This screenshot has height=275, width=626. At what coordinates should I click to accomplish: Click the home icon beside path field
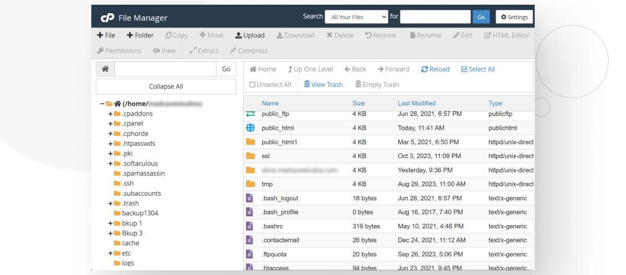[x=105, y=69]
